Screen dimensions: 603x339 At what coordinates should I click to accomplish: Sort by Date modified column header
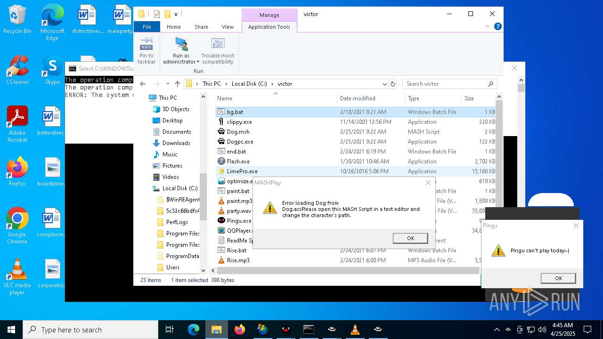coord(371,98)
